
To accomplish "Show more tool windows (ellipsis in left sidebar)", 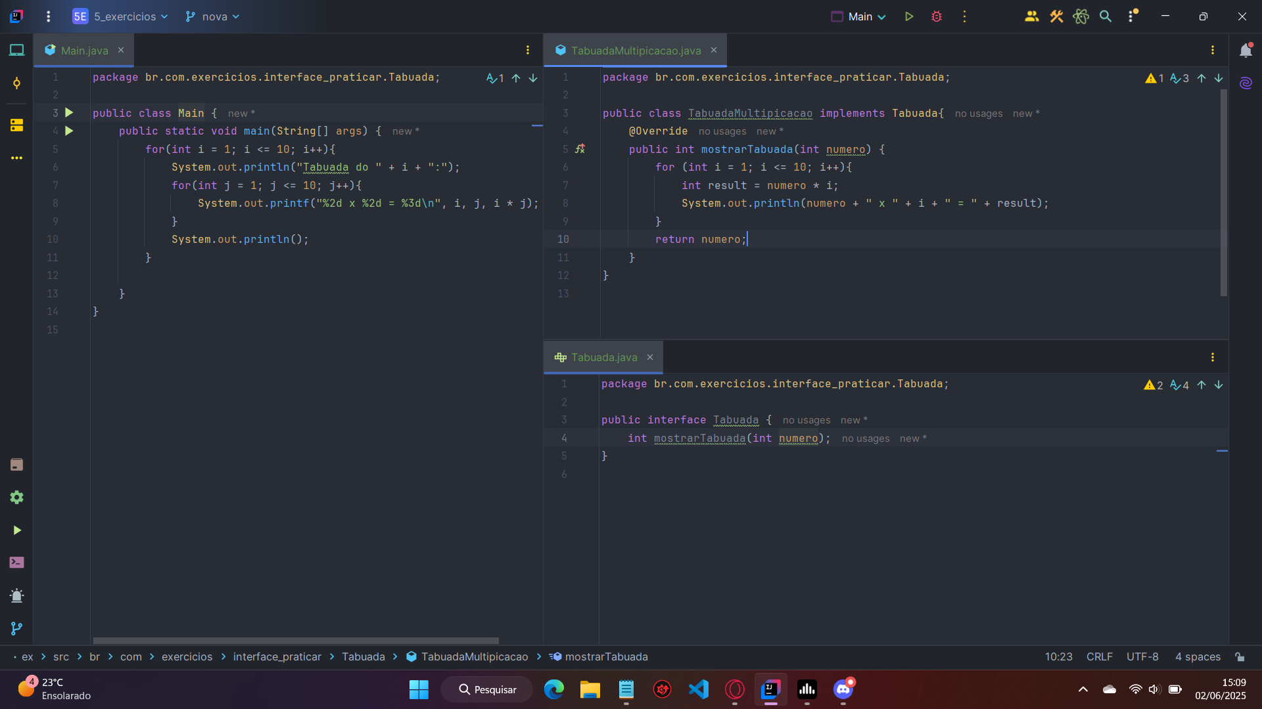I will pyautogui.click(x=16, y=158).
